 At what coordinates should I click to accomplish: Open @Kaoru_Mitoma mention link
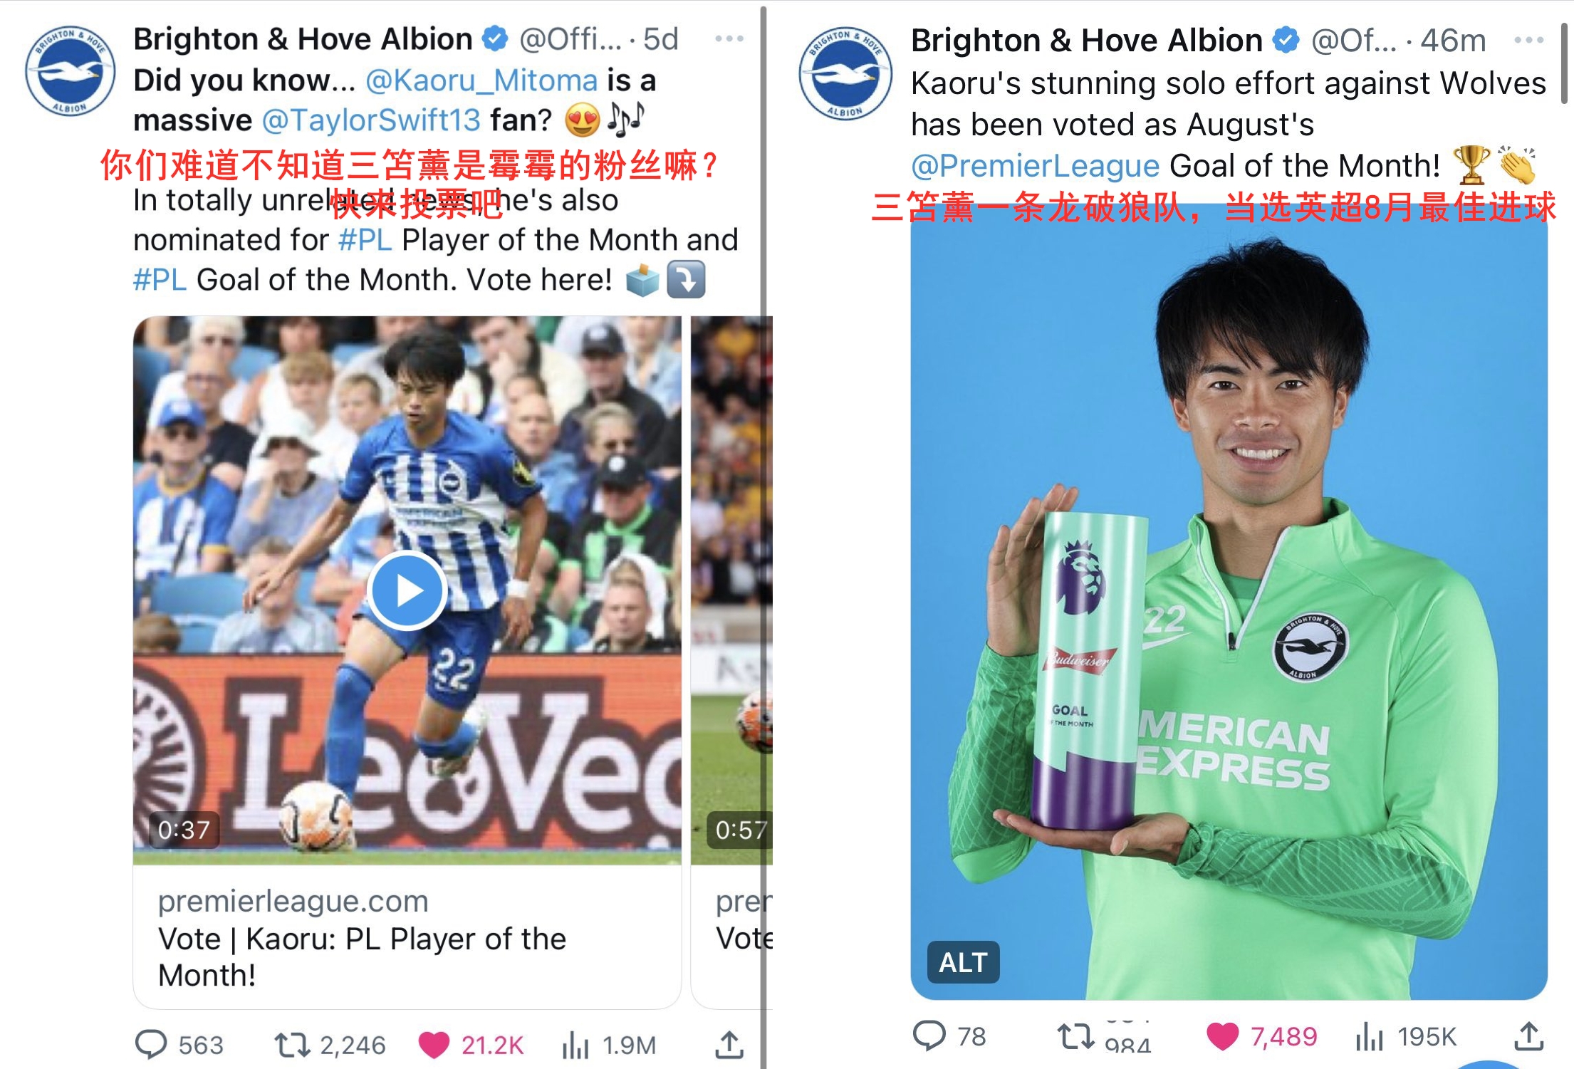click(x=481, y=80)
